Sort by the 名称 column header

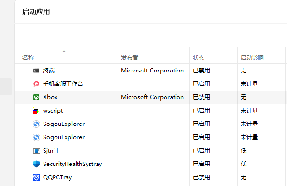(28, 58)
